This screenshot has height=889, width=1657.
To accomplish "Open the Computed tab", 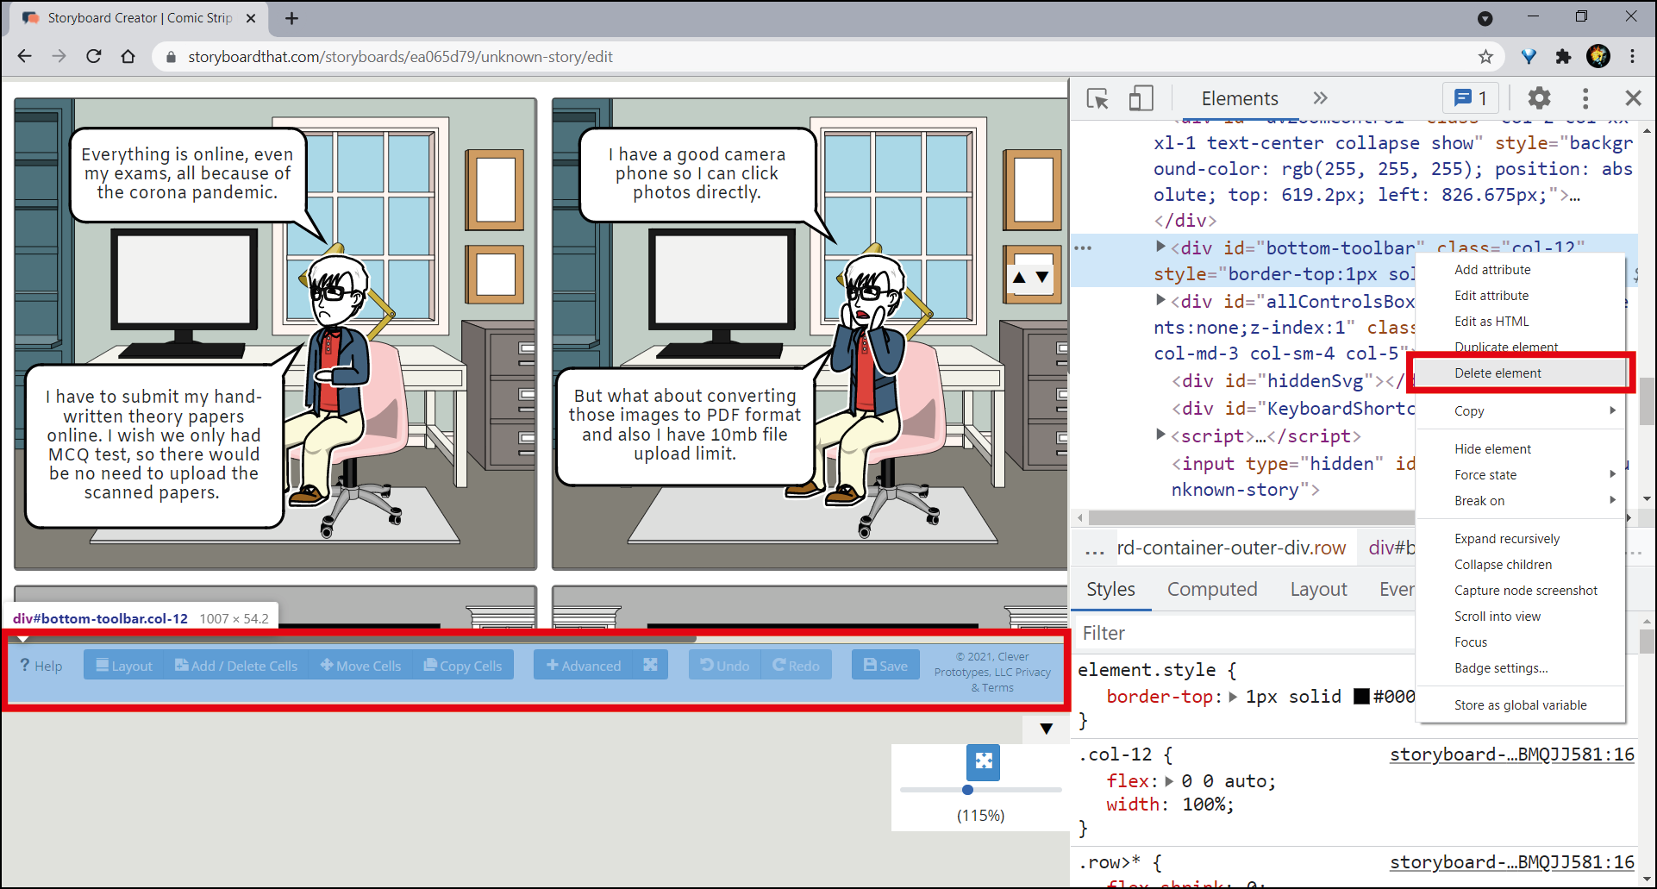I will point(1212,590).
